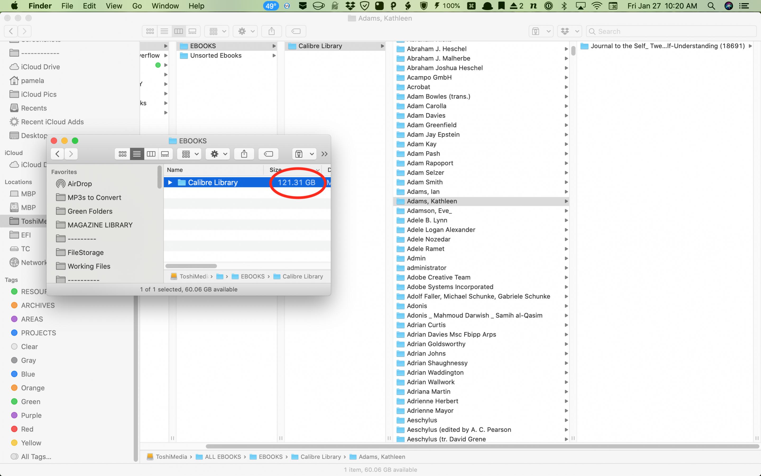
Task: Sort by Size column header
Action: pos(292,170)
